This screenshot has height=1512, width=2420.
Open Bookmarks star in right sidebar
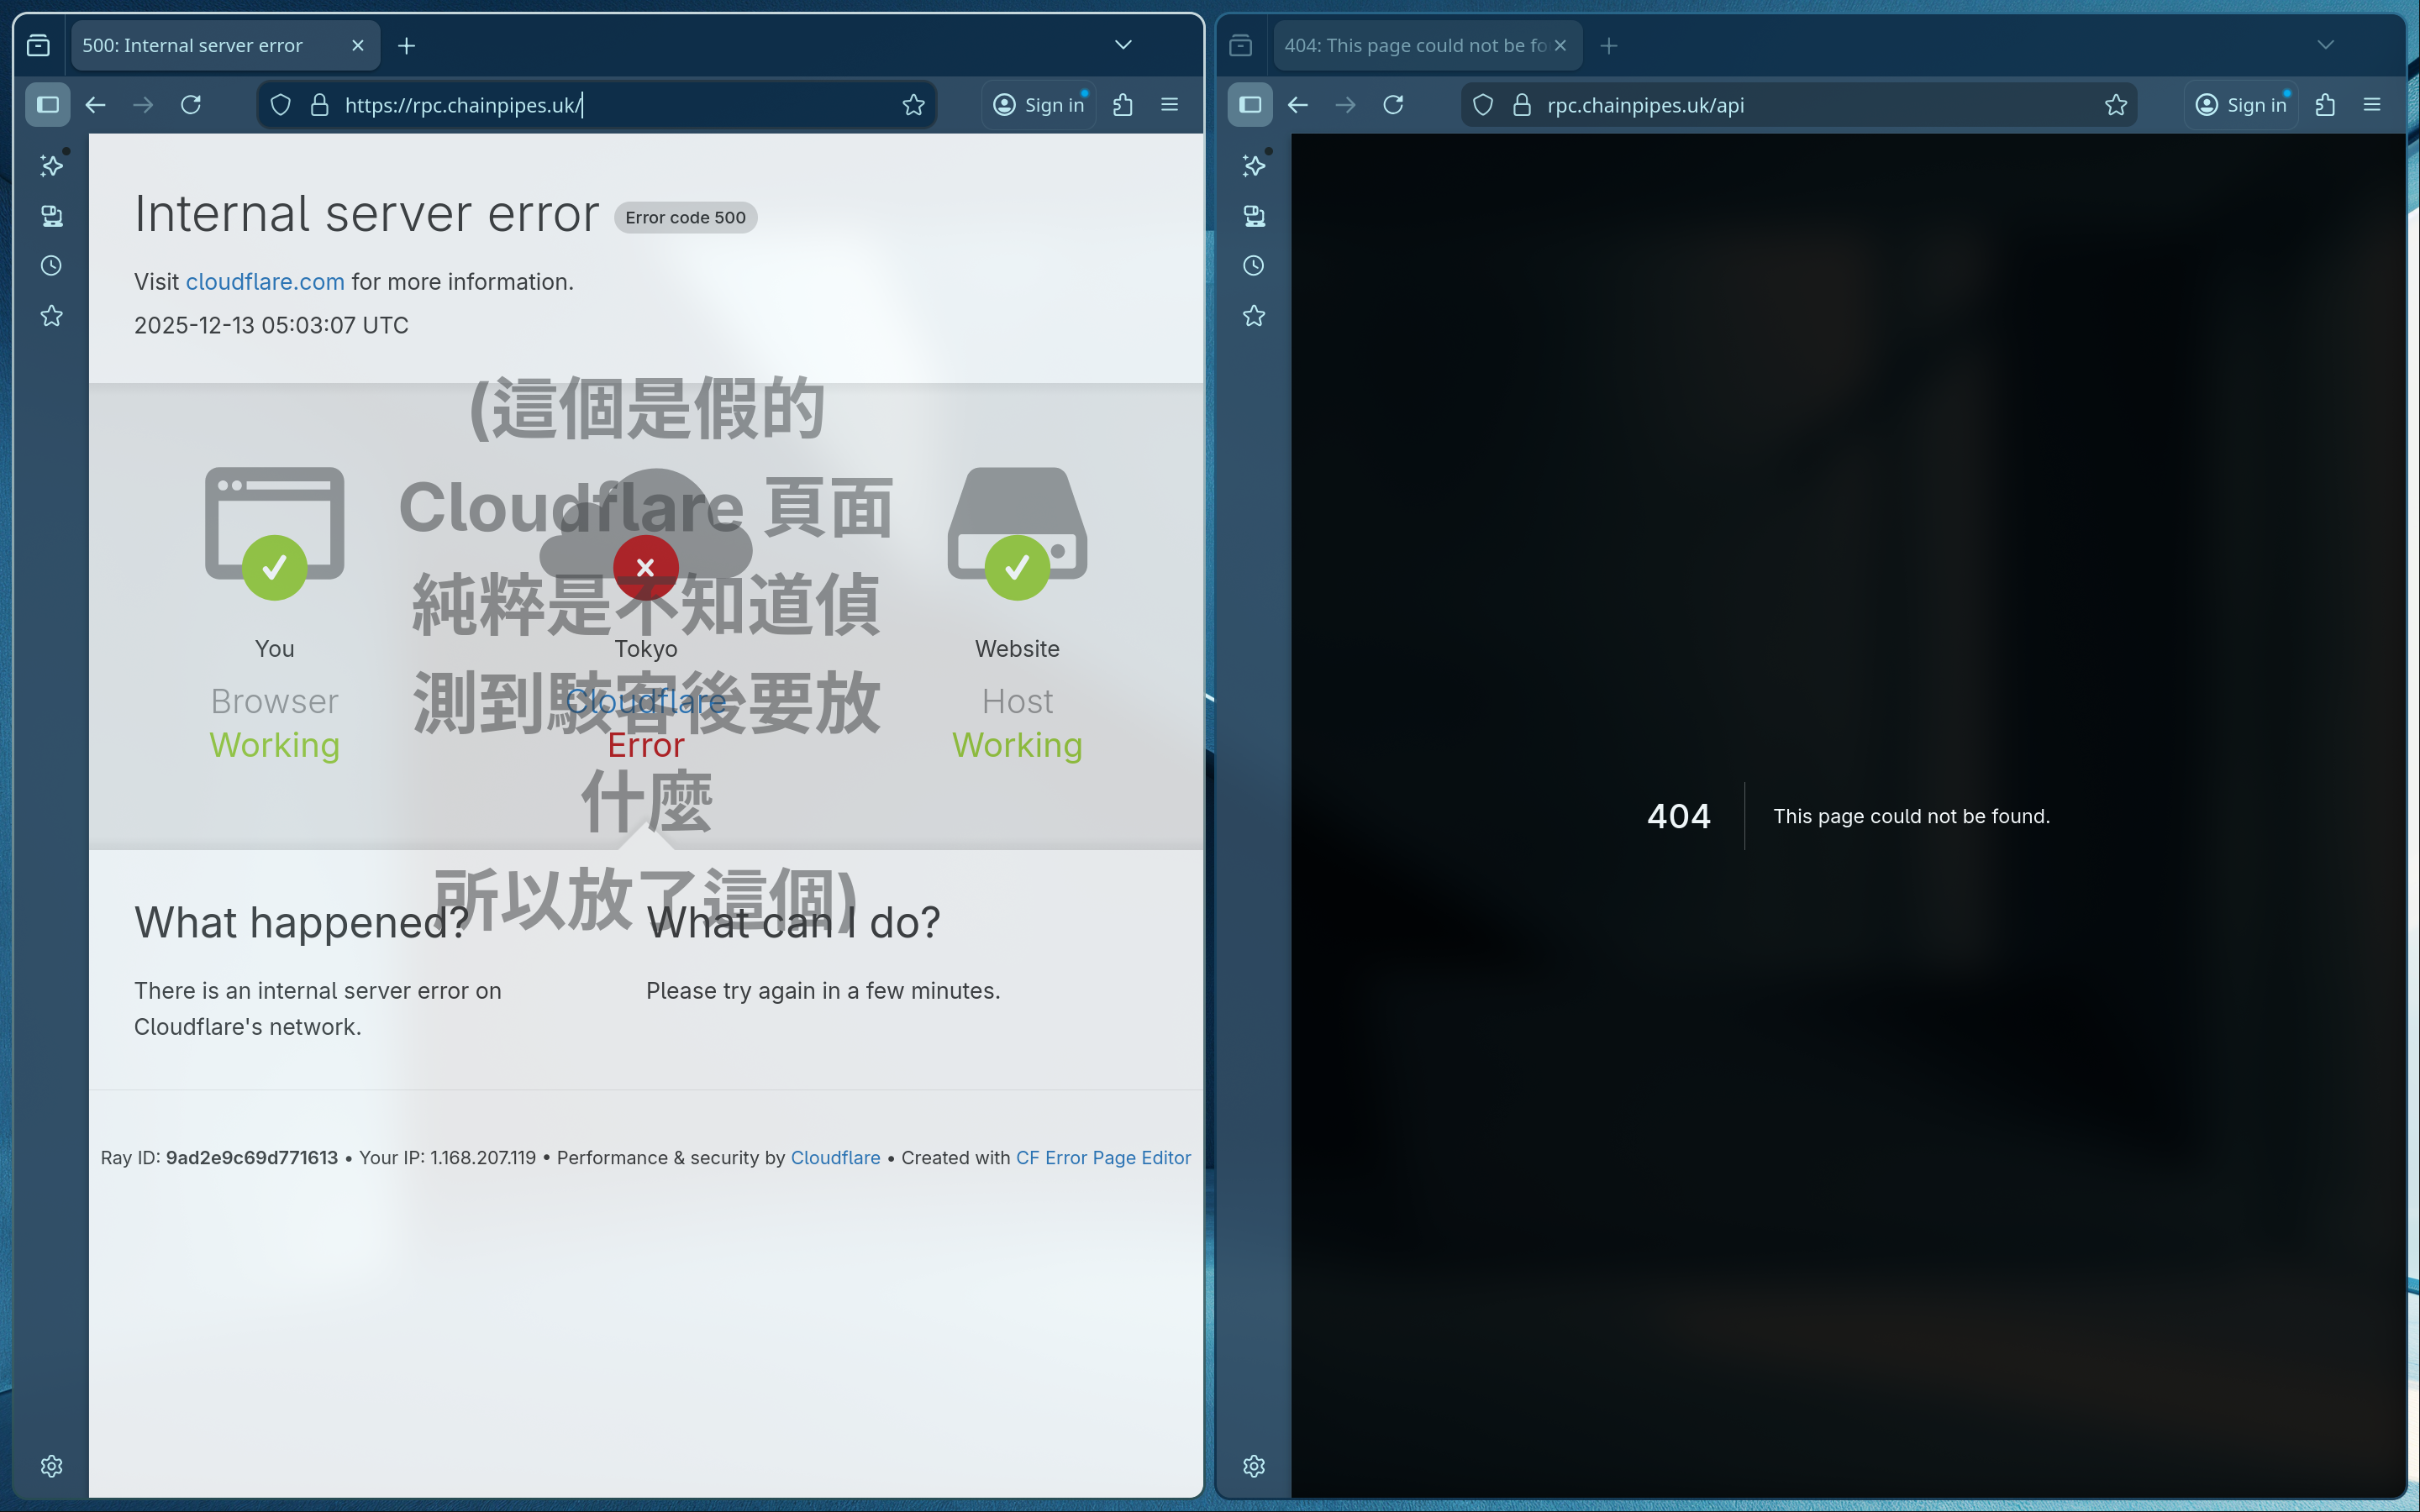coord(1254,316)
